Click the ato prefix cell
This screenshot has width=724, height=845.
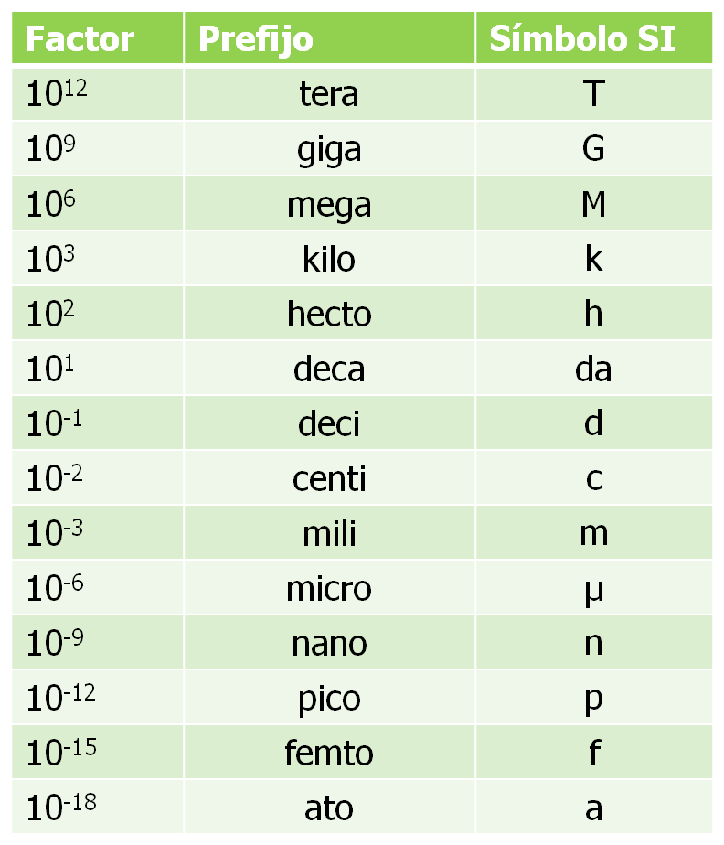(x=329, y=808)
